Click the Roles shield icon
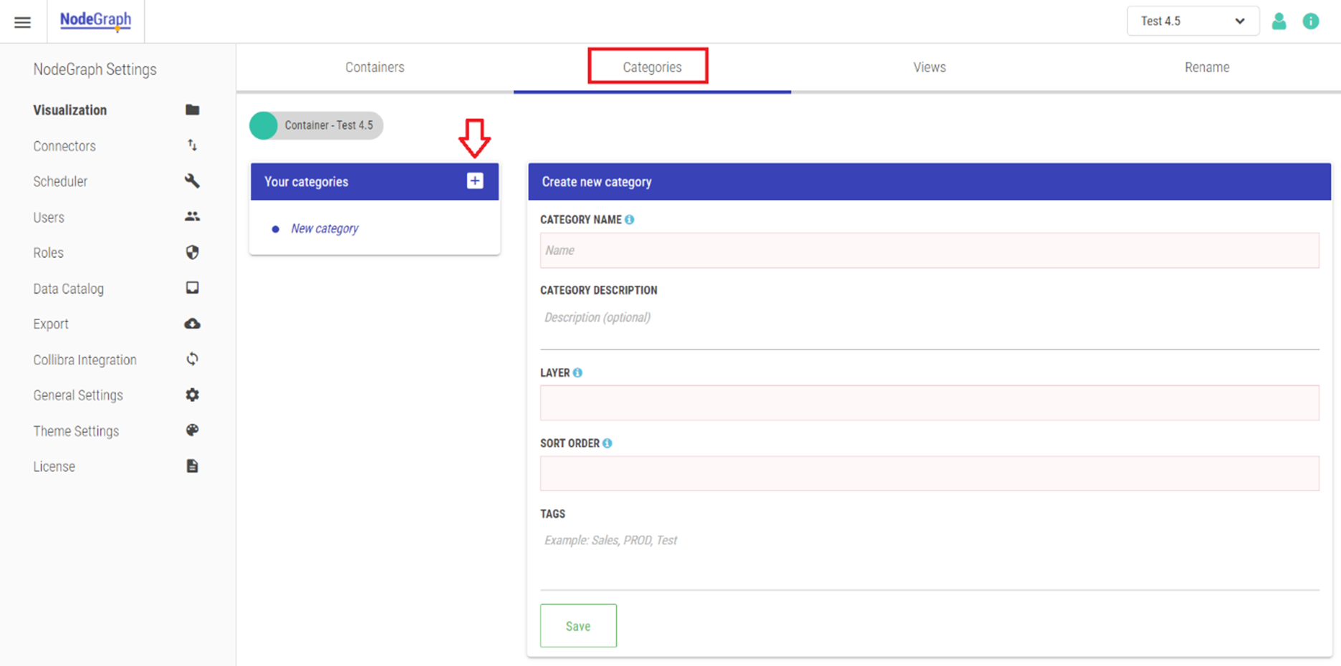The height and width of the screenshot is (666, 1341). [192, 252]
